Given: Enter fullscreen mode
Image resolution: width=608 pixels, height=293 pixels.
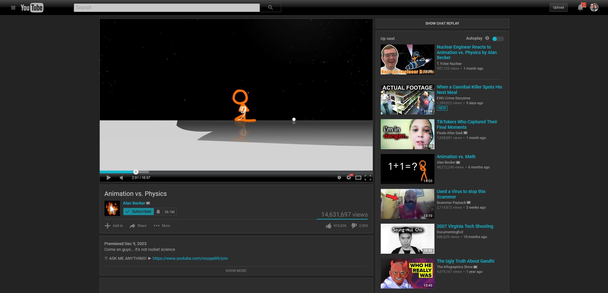Looking at the screenshot, I should coord(368,178).
